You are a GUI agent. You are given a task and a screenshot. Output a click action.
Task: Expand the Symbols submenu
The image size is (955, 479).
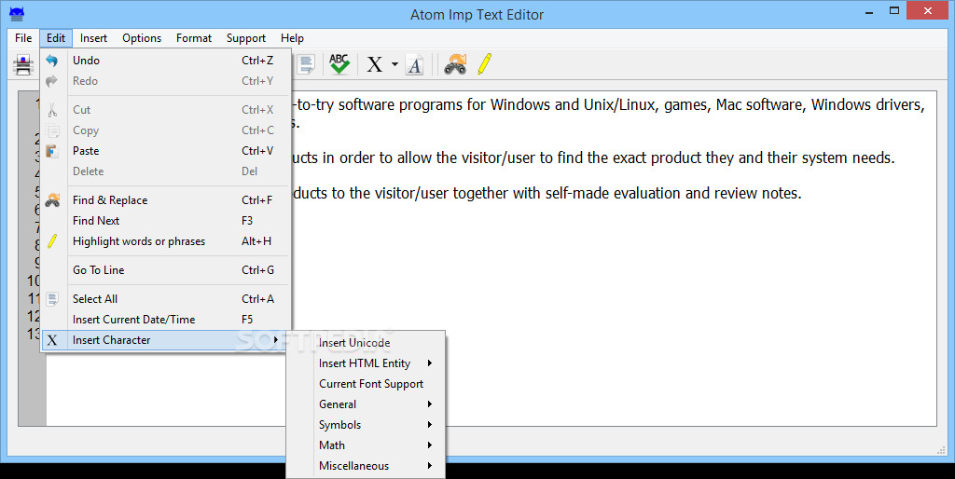(x=366, y=425)
